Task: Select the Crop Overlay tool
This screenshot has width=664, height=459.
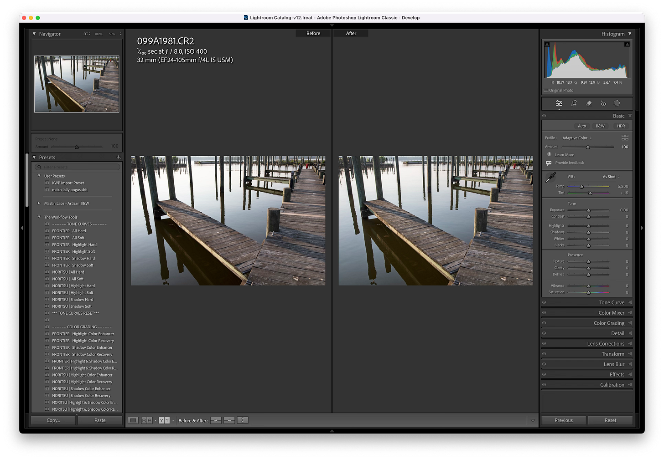Action: pos(574,103)
